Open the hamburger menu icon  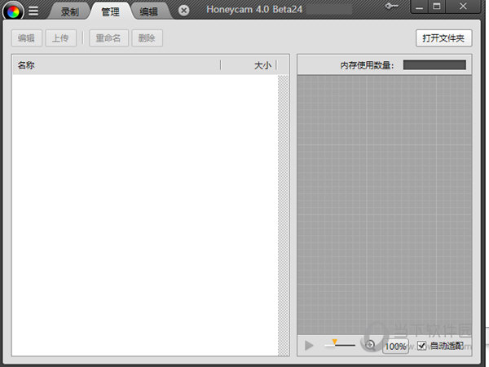[x=33, y=11]
